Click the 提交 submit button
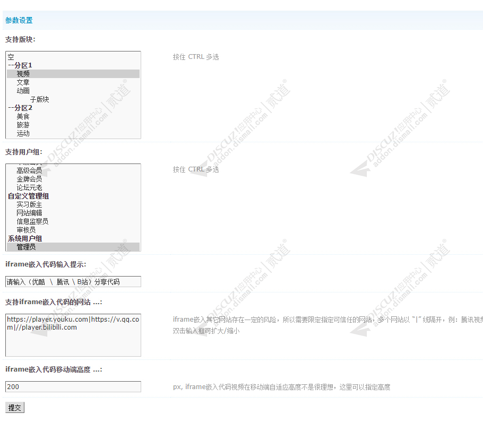 pyautogui.click(x=15, y=408)
